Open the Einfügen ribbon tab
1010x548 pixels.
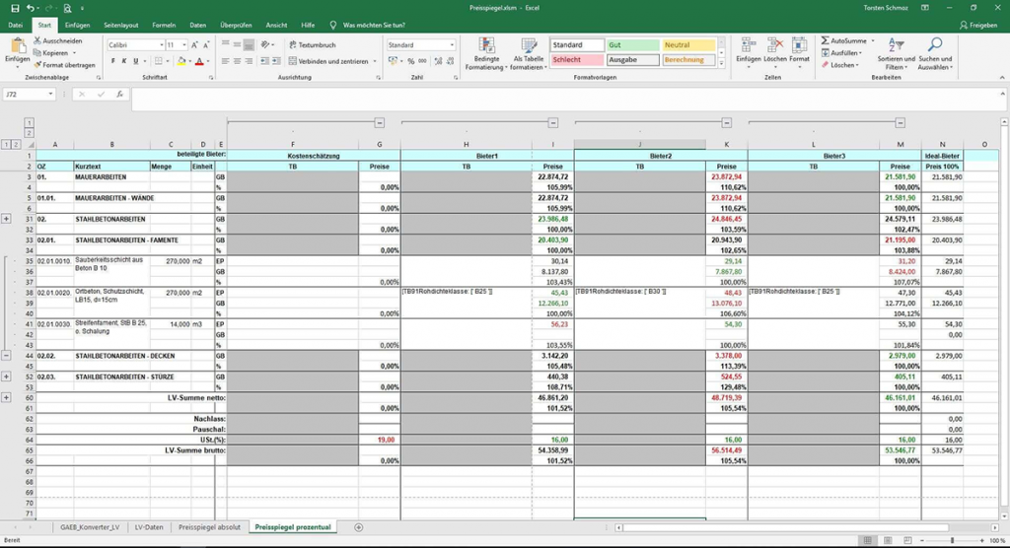pos(77,25)
